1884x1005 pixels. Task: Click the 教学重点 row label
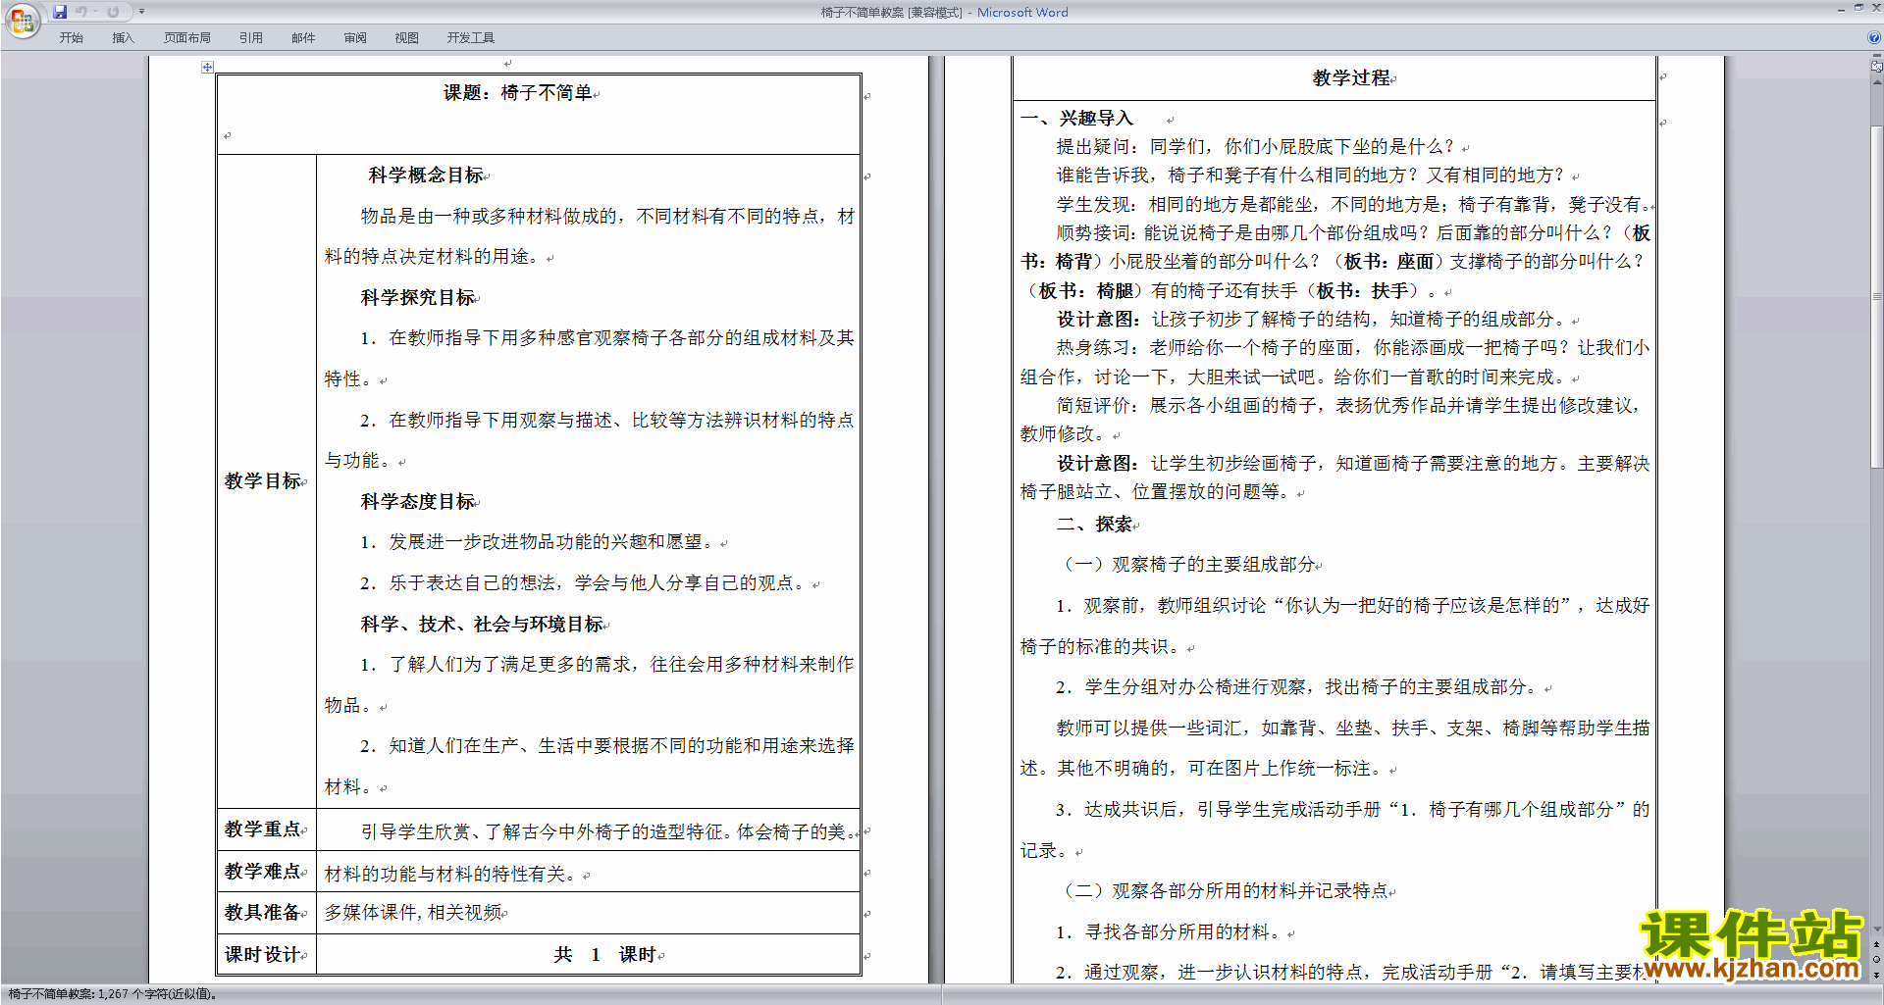pyautogui.click(x=263, y=829)
